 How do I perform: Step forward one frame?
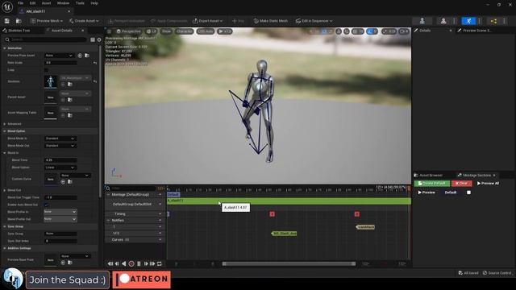(146, 263)
